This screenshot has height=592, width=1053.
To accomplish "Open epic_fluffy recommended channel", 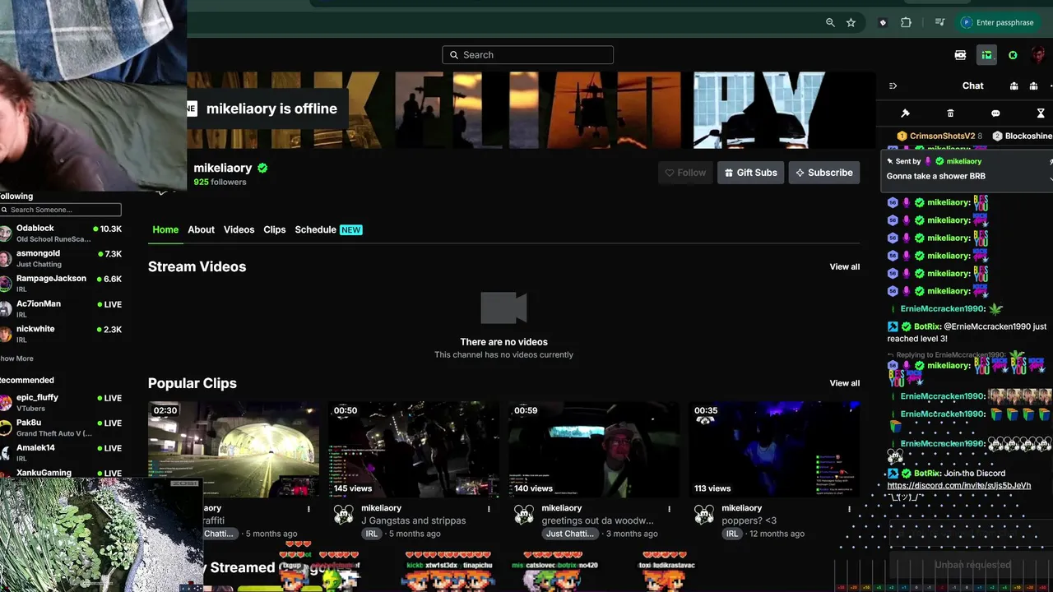I will click(61, 403).
